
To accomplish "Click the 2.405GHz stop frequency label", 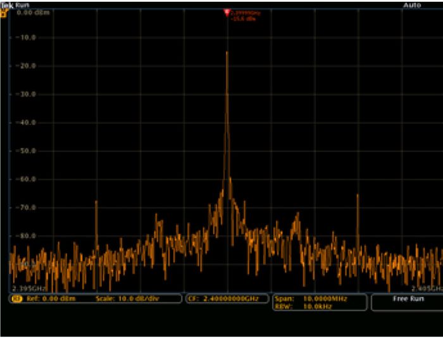I will tap(427, 289).
